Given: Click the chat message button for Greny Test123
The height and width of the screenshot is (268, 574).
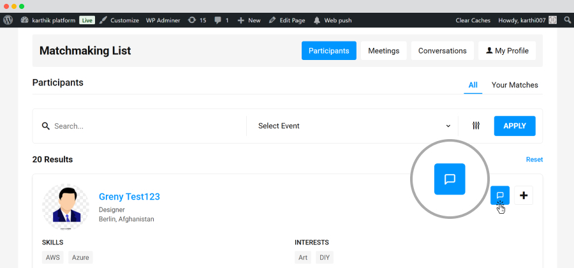Looking at the screenshot, I should point(499,195).
